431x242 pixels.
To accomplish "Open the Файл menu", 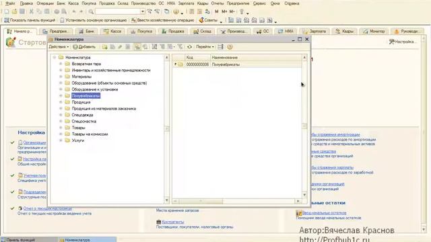I will pos(10,3).
